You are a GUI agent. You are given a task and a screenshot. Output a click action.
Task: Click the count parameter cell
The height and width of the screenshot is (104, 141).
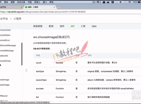[x=39, y=63]
